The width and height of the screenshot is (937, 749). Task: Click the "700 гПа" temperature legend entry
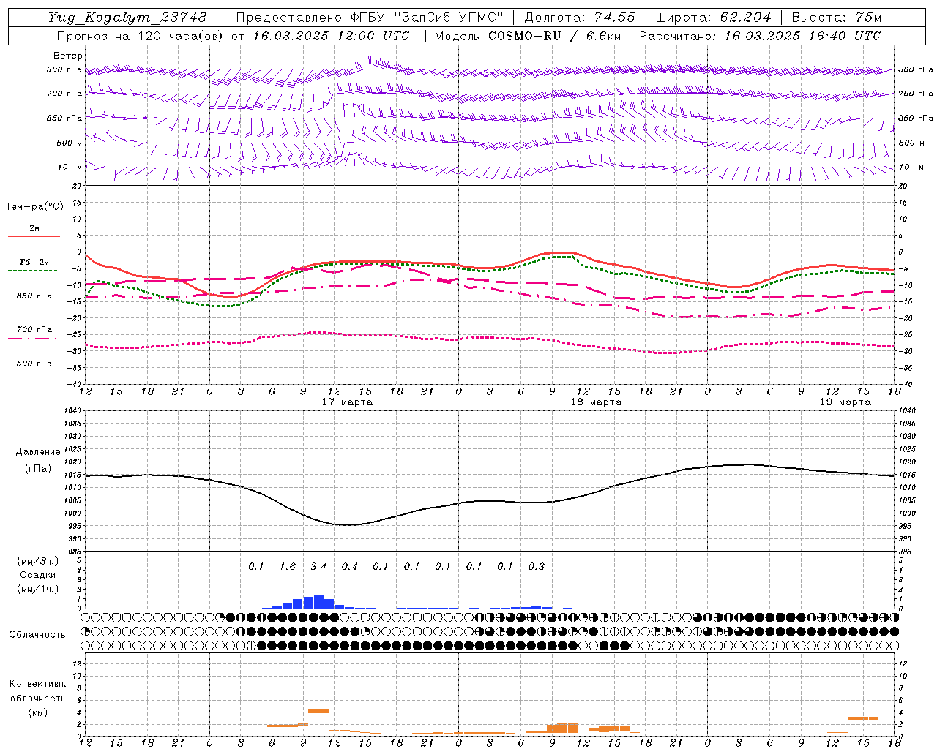[x=34, y=330]
